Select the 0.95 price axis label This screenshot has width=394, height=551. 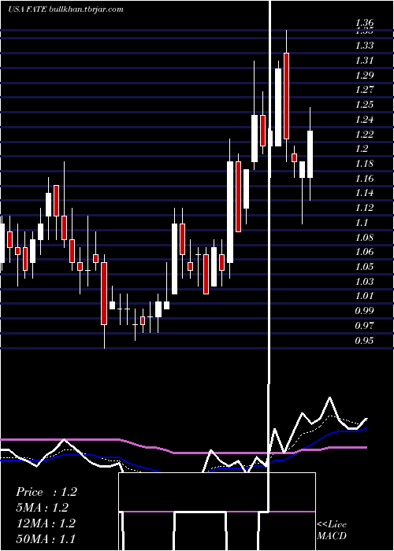[364, 340]
